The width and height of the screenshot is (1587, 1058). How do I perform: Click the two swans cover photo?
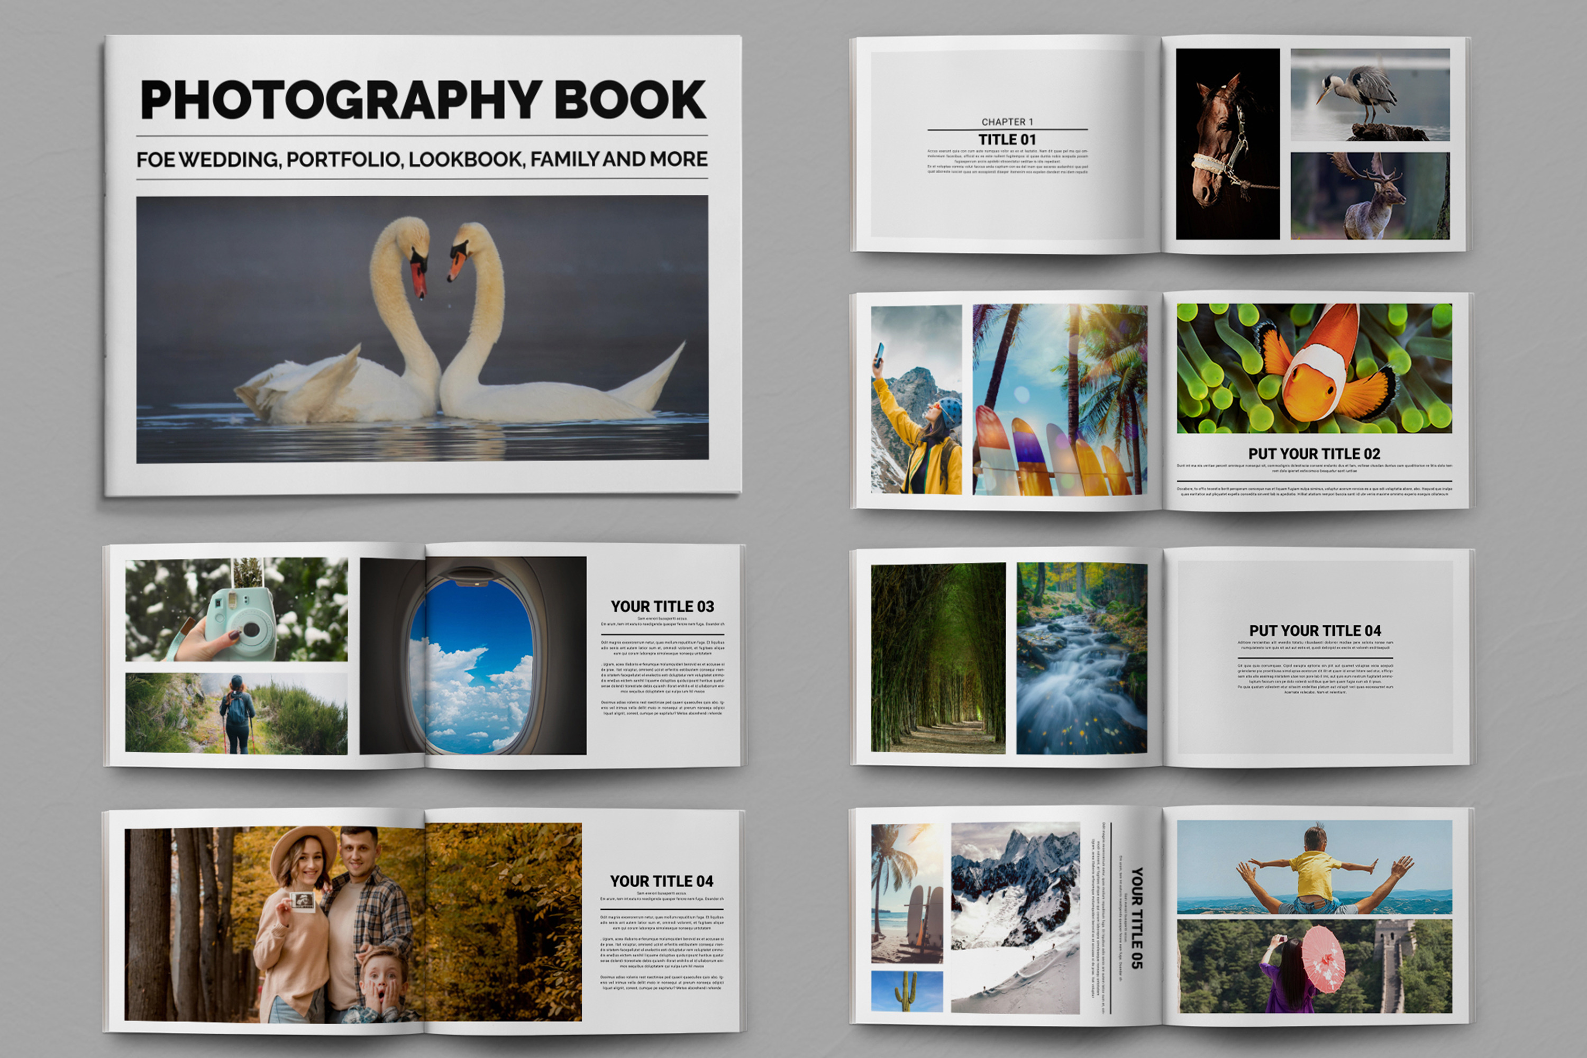click(422, 329)
